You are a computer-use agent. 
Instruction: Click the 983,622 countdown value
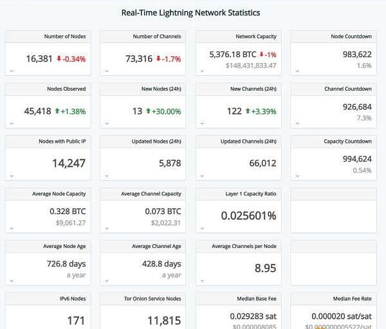[x=357, y=55]
